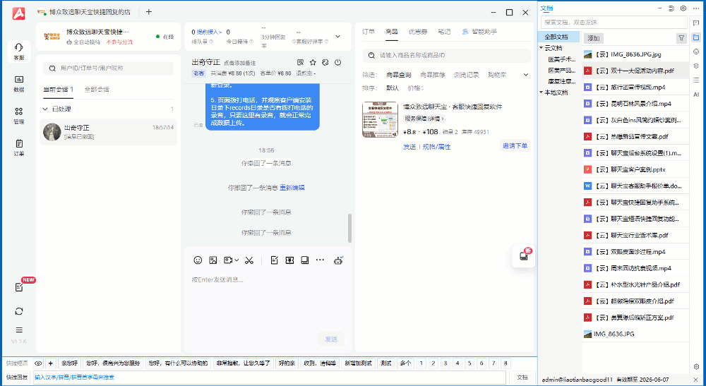The image size is (706, 386).
Task: Click the user ID search field
Action: pos(109,68)
